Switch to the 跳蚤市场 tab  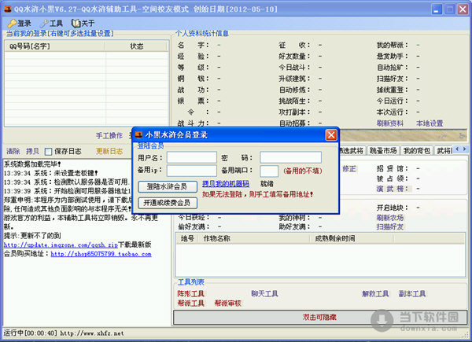[383, 151]
